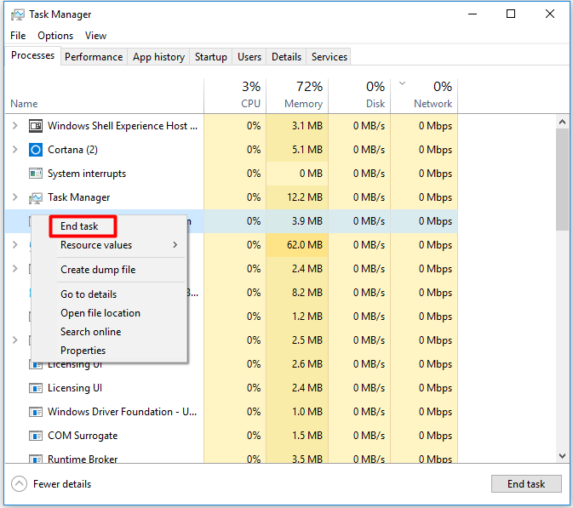Choose Go to details in the context menu

[x=89, y=294]
